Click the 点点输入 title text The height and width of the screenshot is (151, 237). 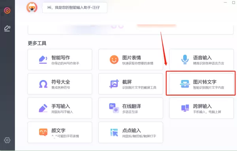[x=132, y=130]
